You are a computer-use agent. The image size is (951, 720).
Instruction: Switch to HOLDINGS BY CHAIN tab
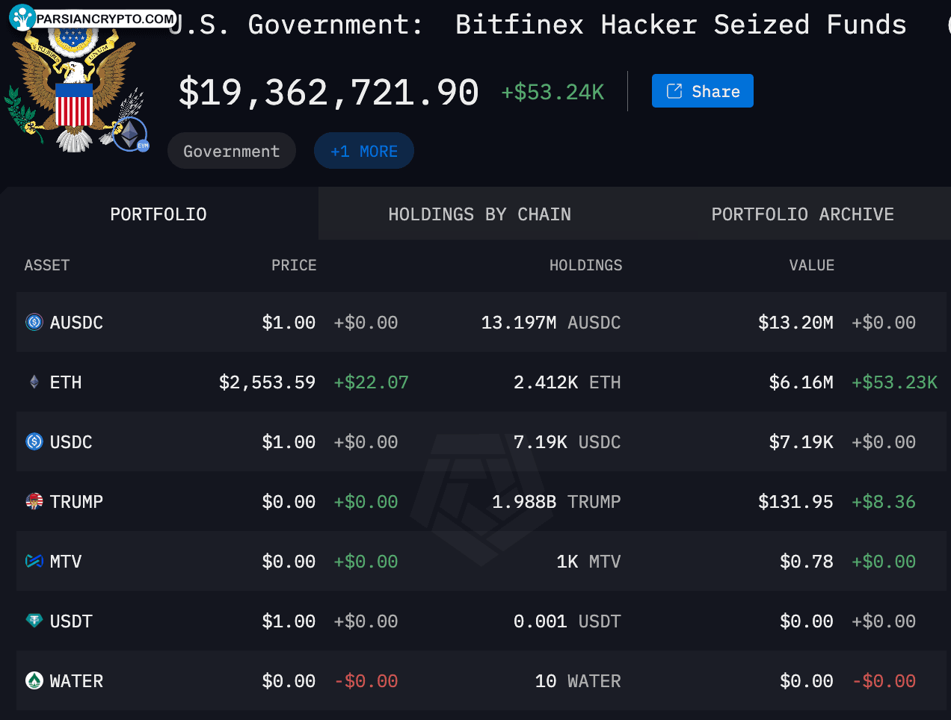click(x=479, y=214)
